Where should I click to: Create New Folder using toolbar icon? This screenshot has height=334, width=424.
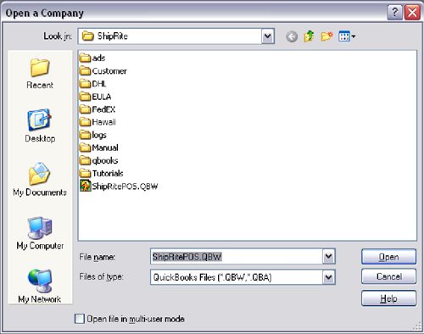tap(326, 36)
